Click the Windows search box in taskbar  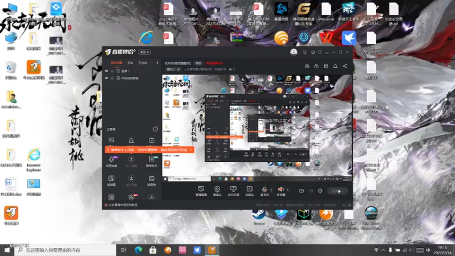[x=65, y=250]
